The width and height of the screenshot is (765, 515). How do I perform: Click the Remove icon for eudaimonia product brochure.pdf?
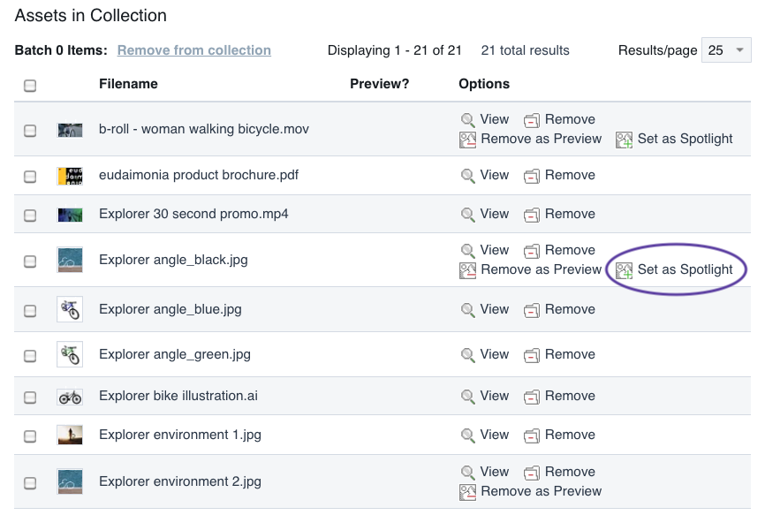[x=532, y=176]
